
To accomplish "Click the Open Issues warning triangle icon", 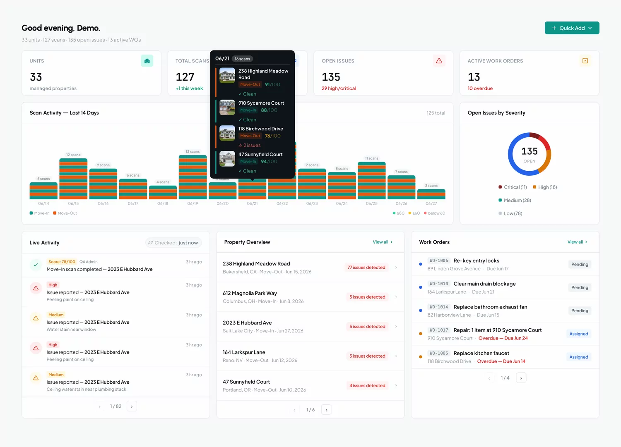I will [x=439, y=61].
